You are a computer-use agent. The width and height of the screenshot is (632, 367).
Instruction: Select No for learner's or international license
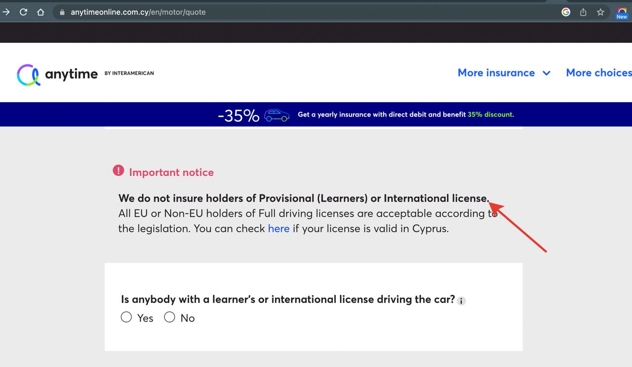tap(169, 317)
